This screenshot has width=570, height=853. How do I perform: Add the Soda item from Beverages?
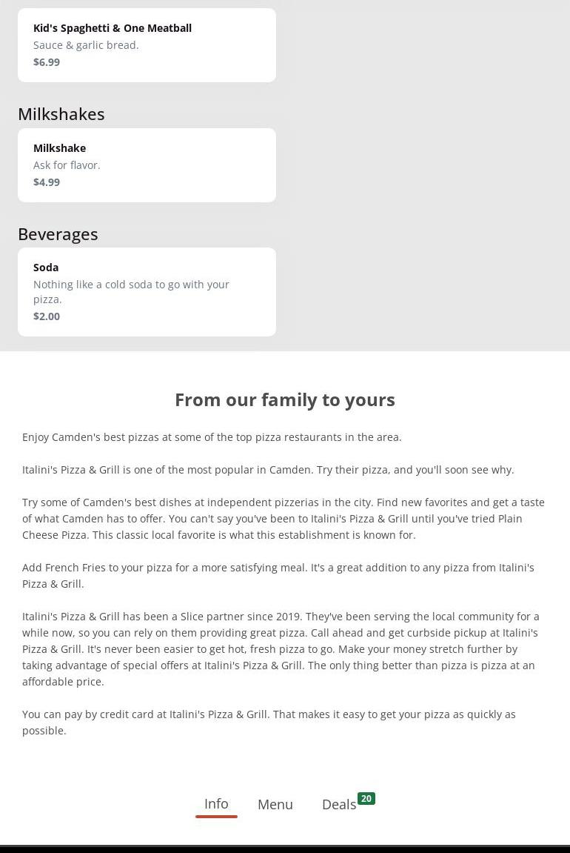[x=147, y=291]
